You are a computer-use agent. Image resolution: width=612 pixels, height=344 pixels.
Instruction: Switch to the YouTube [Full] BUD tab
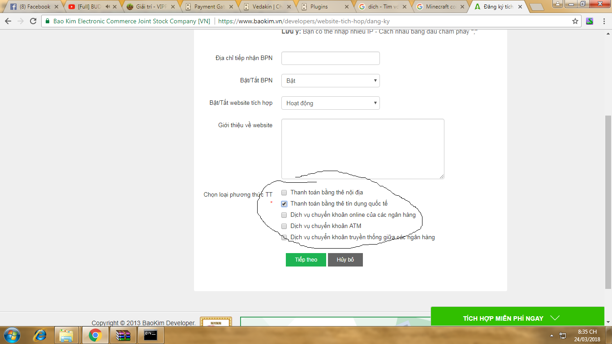(x=92, y=7)
